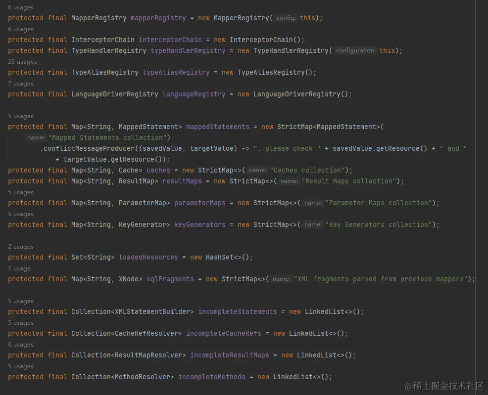Open "5 usages" hint above incompleteCacheRefs

[x=21, y=323]
